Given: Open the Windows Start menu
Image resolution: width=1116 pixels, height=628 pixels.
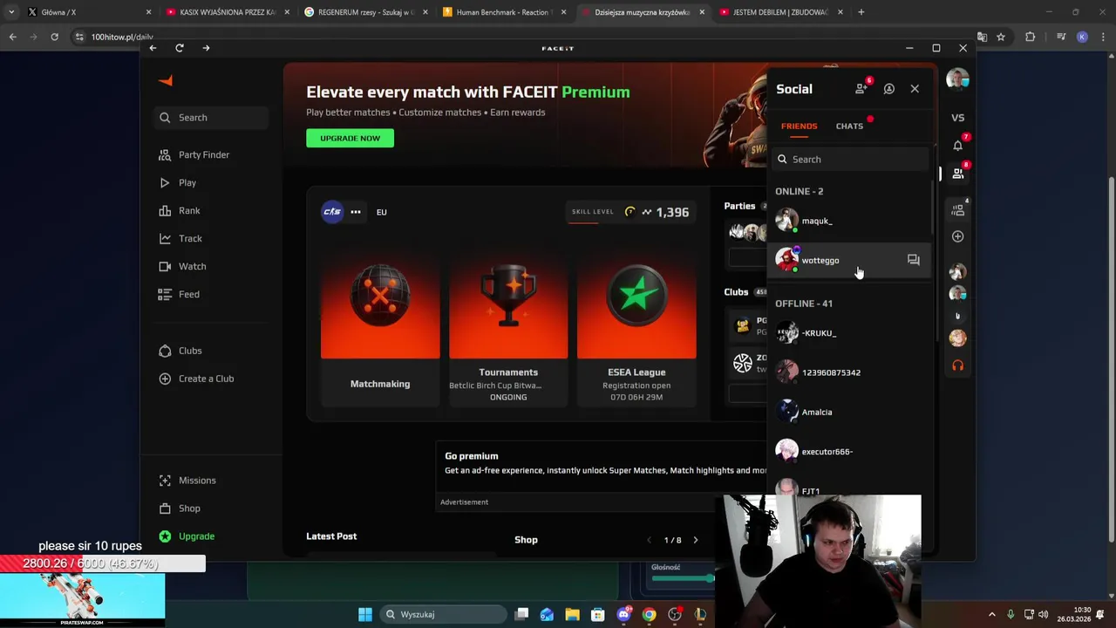Looking at the screenshot, I should click(x=365, y=614).
